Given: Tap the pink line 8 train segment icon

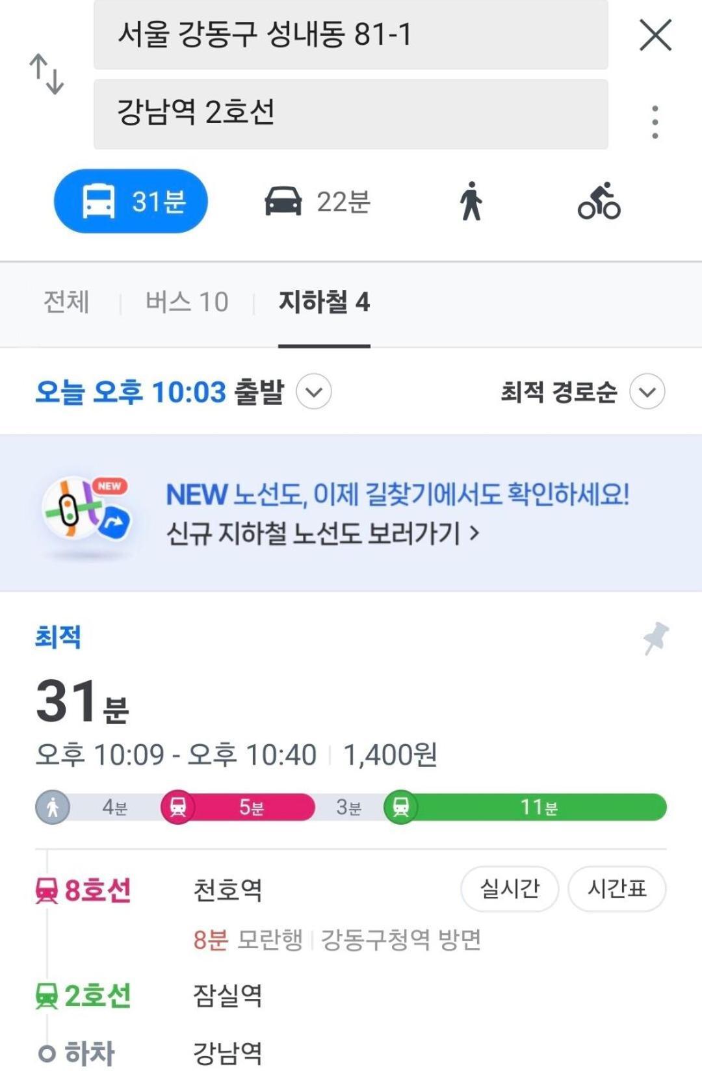Looking at the screenshot, I should 177,807.
